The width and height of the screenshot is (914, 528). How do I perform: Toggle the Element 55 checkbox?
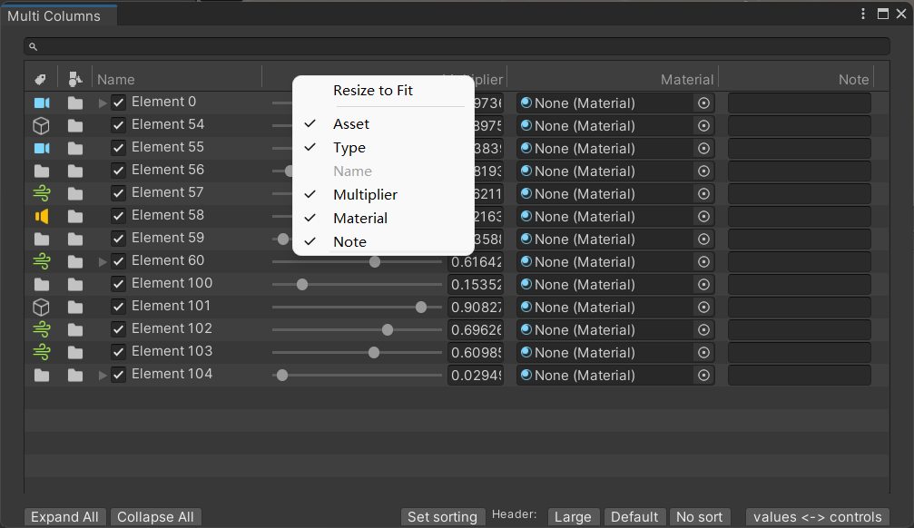coord(118,148)
